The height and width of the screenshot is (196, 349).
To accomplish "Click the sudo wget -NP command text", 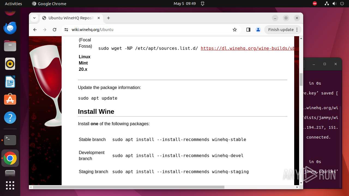I will (x=148, y=48).
